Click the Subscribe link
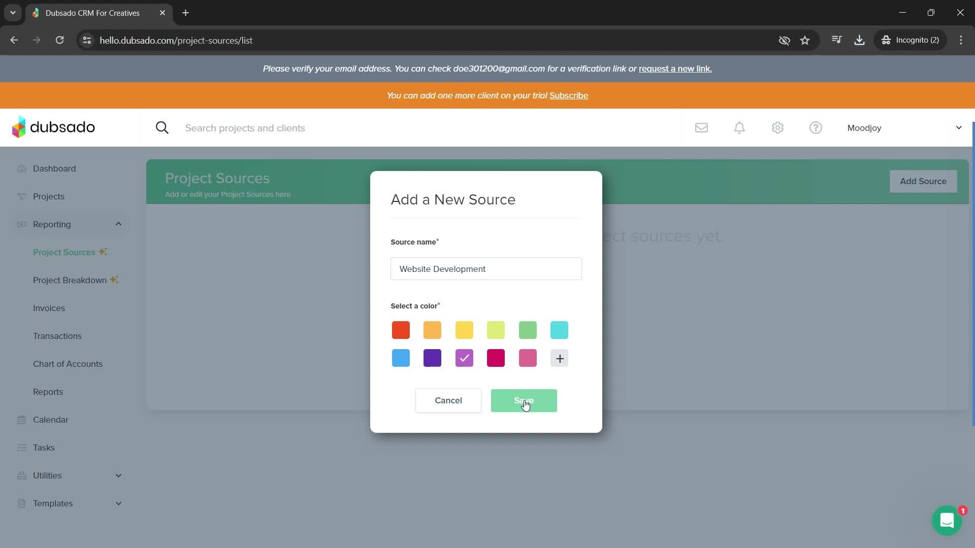 coord(569,95)
